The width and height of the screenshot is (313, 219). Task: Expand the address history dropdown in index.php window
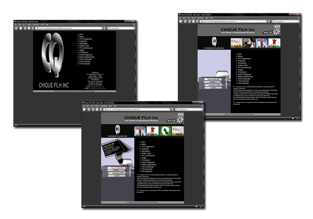pyautogui.click(x=101, y=28)
